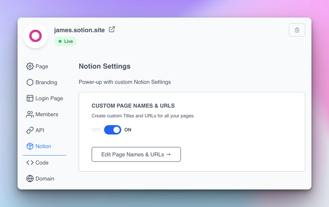The image size is (329, 207).
Task: Click the green Live status badge
Action: coord(66,41)
